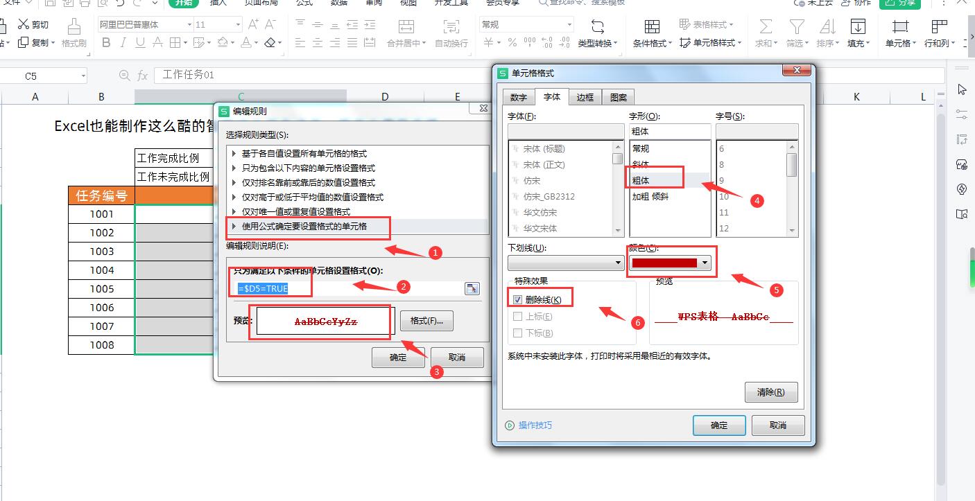Click the 格式(F)... button in edit rule dialog

[426, 320]
